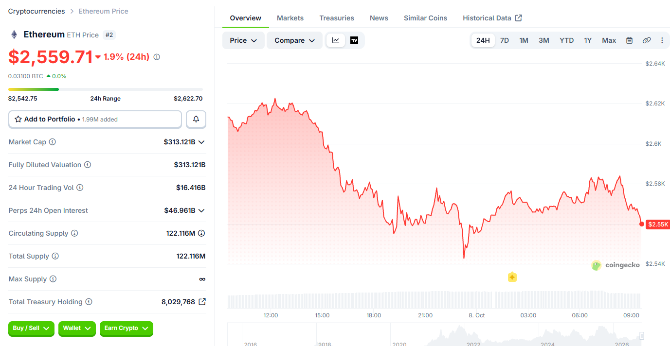This screenshot has width=670, height=346.
Task: Click the Cryptocurrencies breadcrumb link
Action: coord(36,11)
